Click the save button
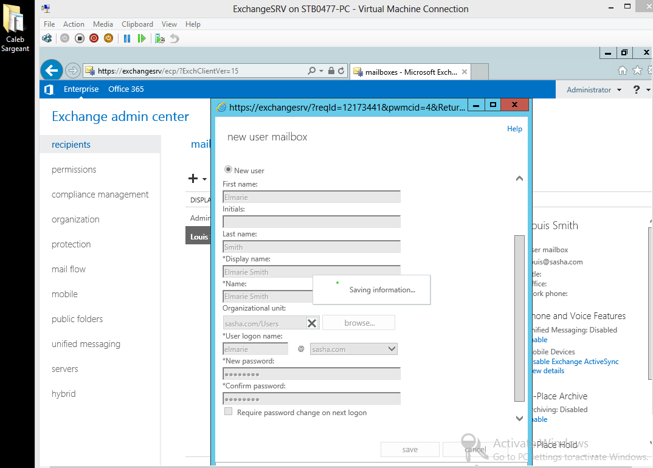The image size is (653, 468). [x=410, y=449]
